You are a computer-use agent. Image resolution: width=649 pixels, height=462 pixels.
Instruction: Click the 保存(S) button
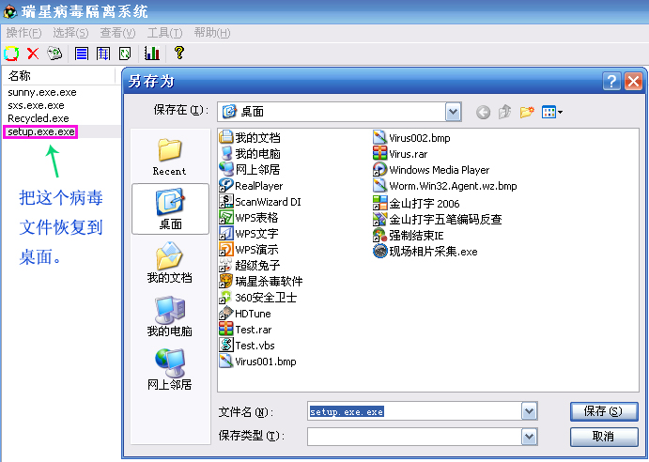[x=604, y=411]
